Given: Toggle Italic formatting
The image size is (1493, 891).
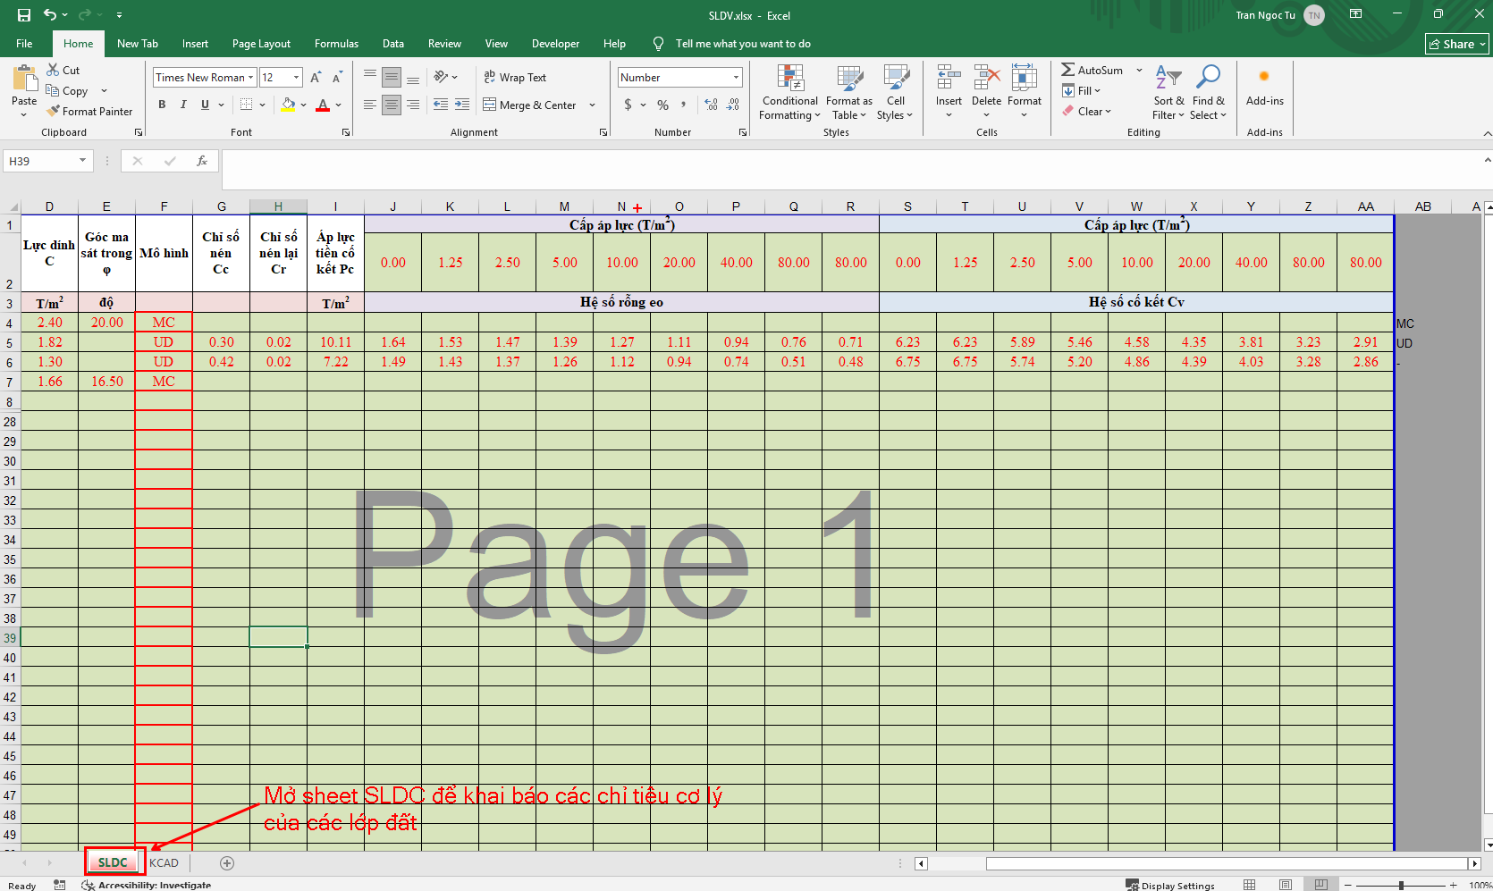Looking at the screenshot, I should [x=183, y=105].
